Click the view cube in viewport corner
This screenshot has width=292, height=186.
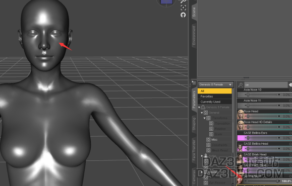tap(166, 3)
